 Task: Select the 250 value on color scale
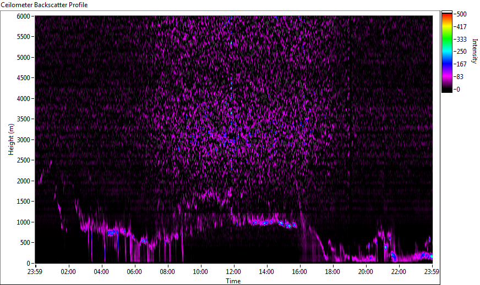pyautogui.click(x=461, y=52)
